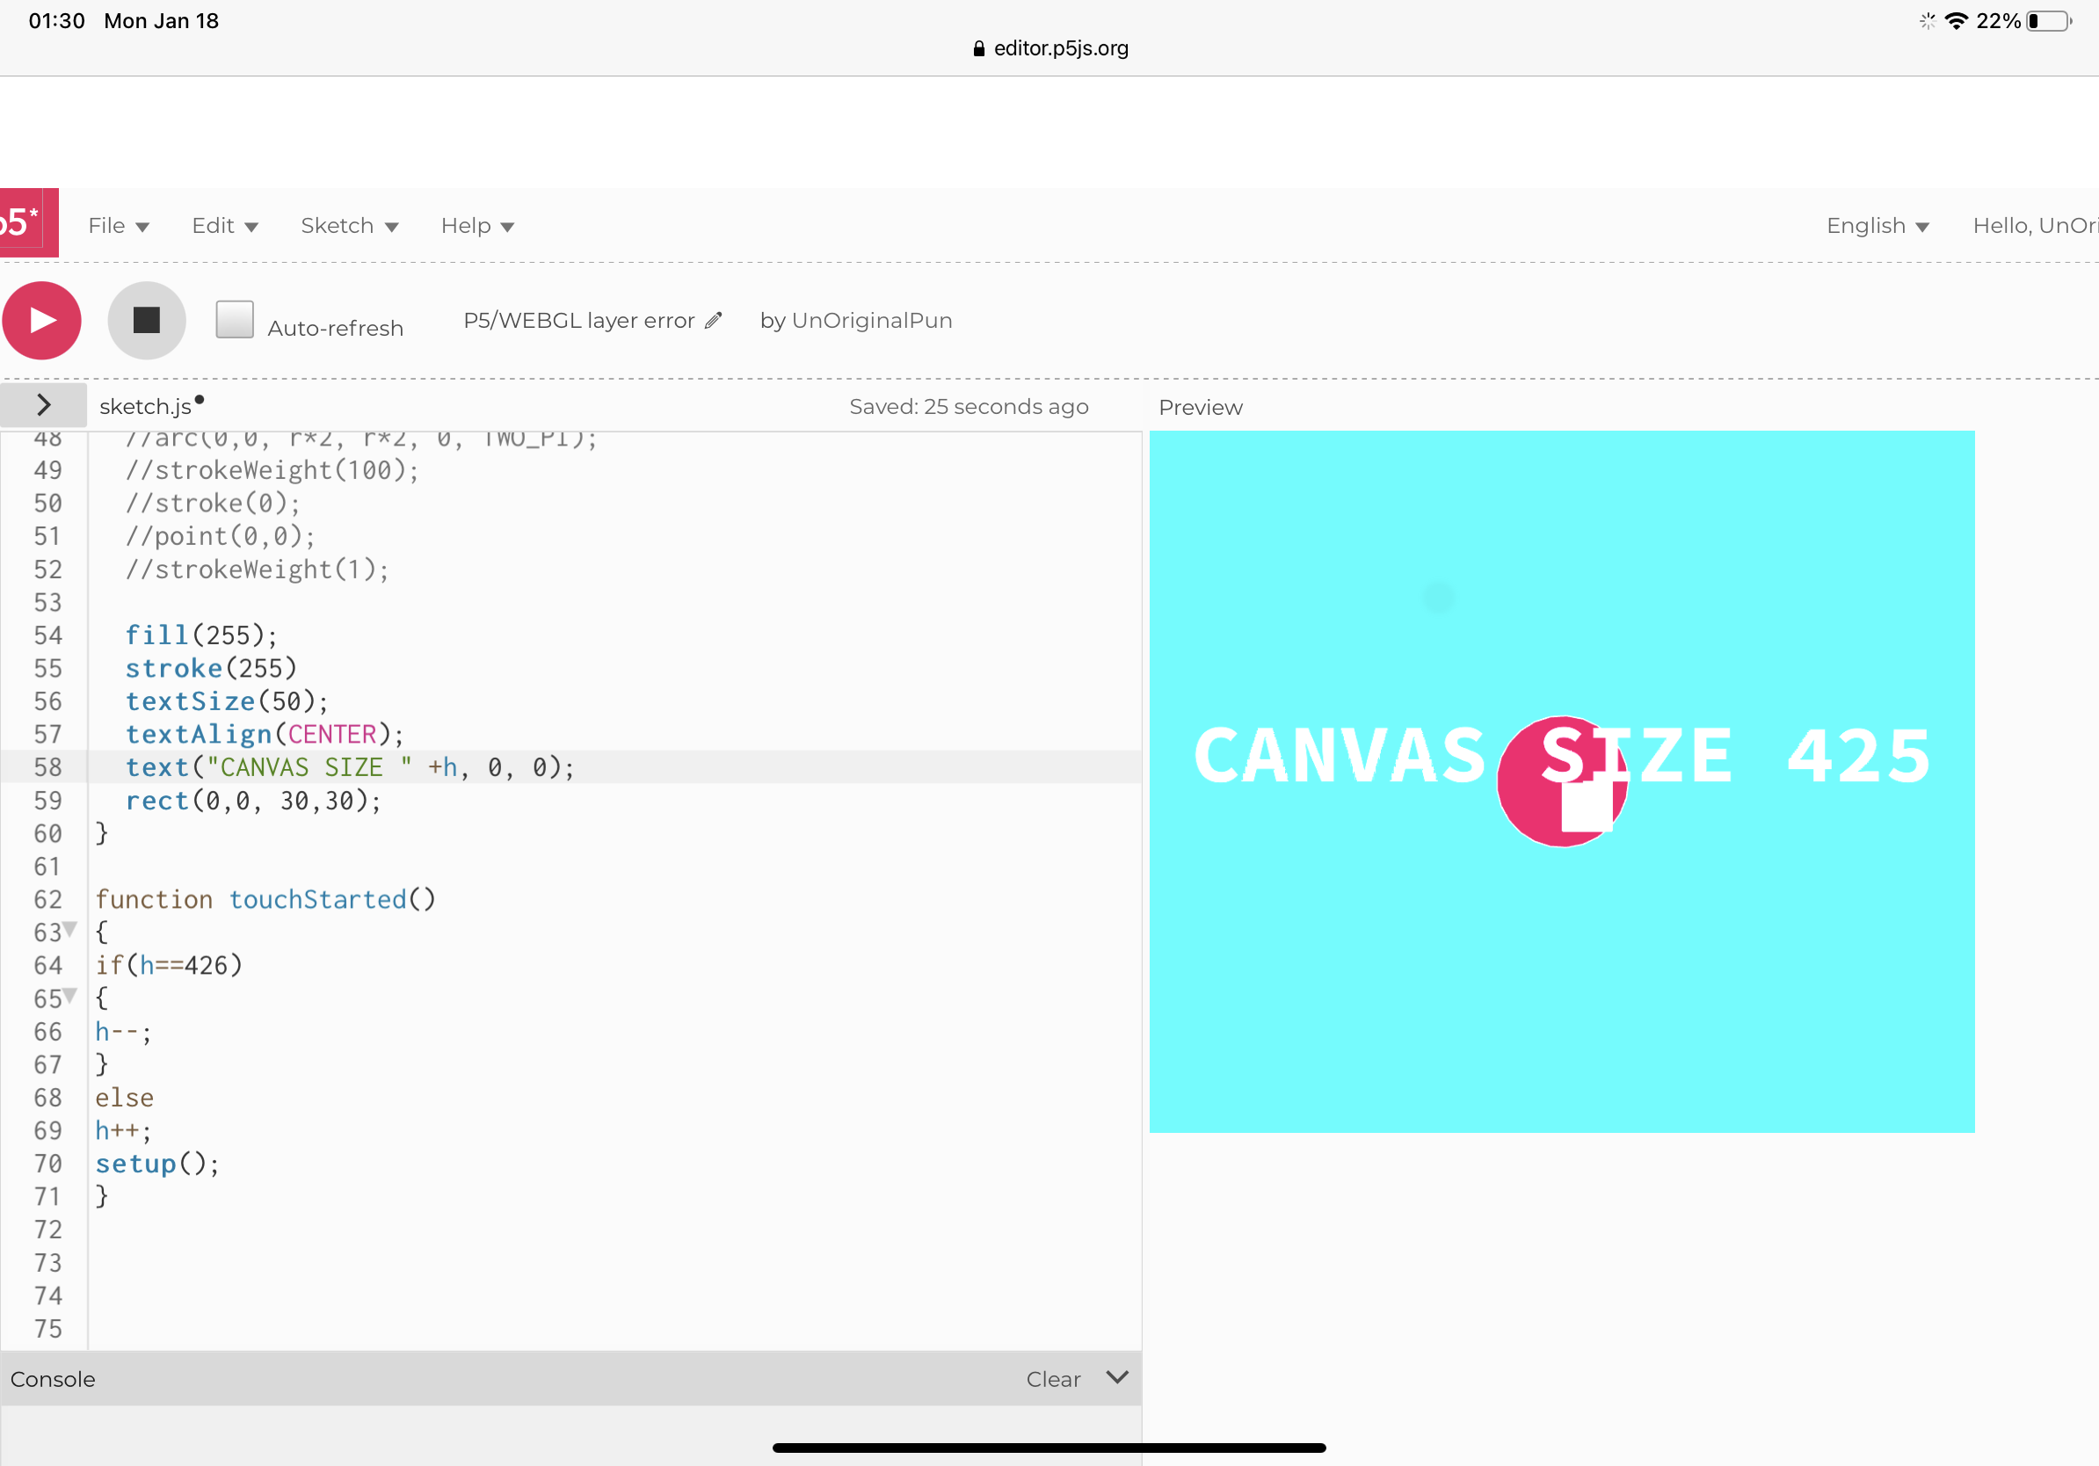The width and height of the screenshot is (2099, 1466).
Task: Click the 'by UnOriginalPun' author name
Action: pyautogui.click(x=856, y=320)
